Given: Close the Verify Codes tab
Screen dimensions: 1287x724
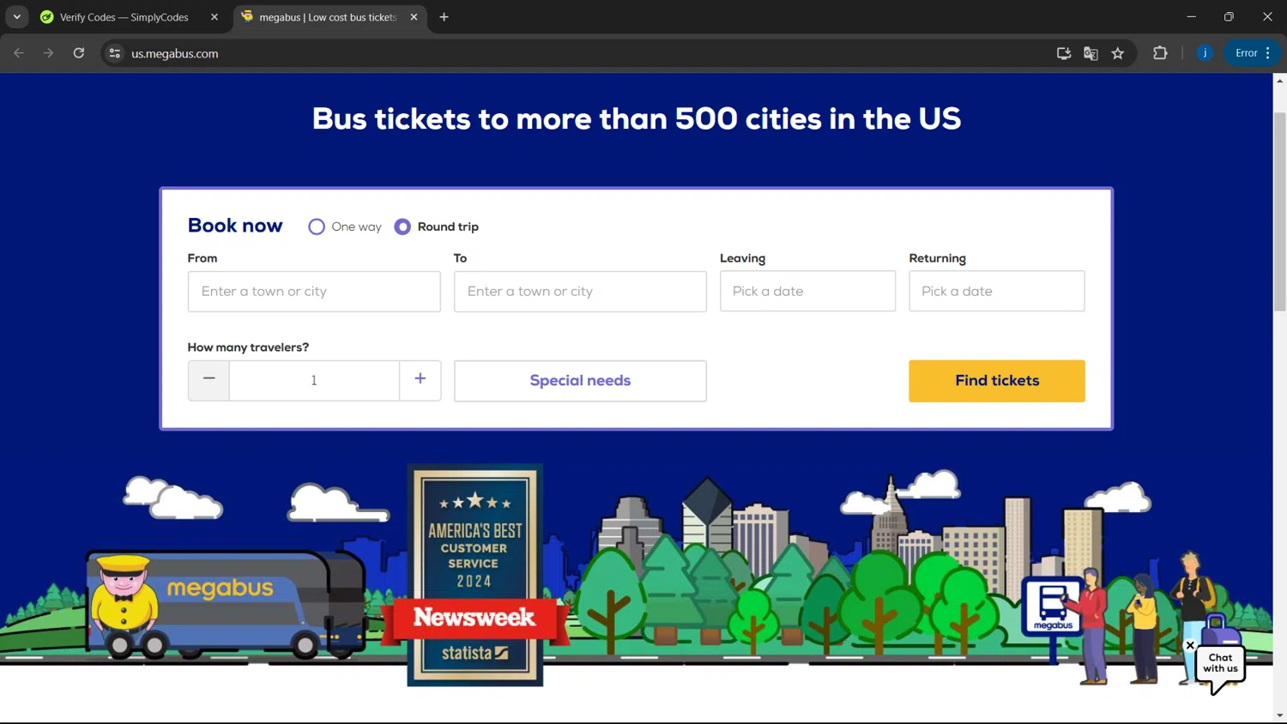Looking at the screenshot, I should coord(214,17).
